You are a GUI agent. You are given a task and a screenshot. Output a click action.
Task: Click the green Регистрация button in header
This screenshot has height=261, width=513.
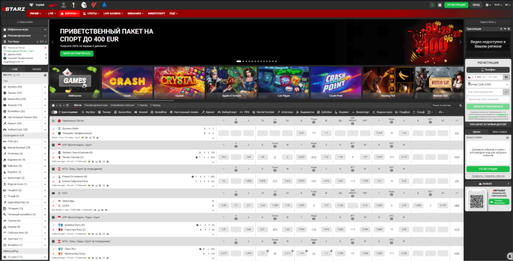(457, 4)
